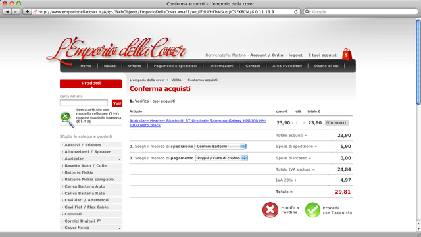Open the Auricolare Headset Bluetooth product link
Viewport: 421px width, 237px height.
198,123
